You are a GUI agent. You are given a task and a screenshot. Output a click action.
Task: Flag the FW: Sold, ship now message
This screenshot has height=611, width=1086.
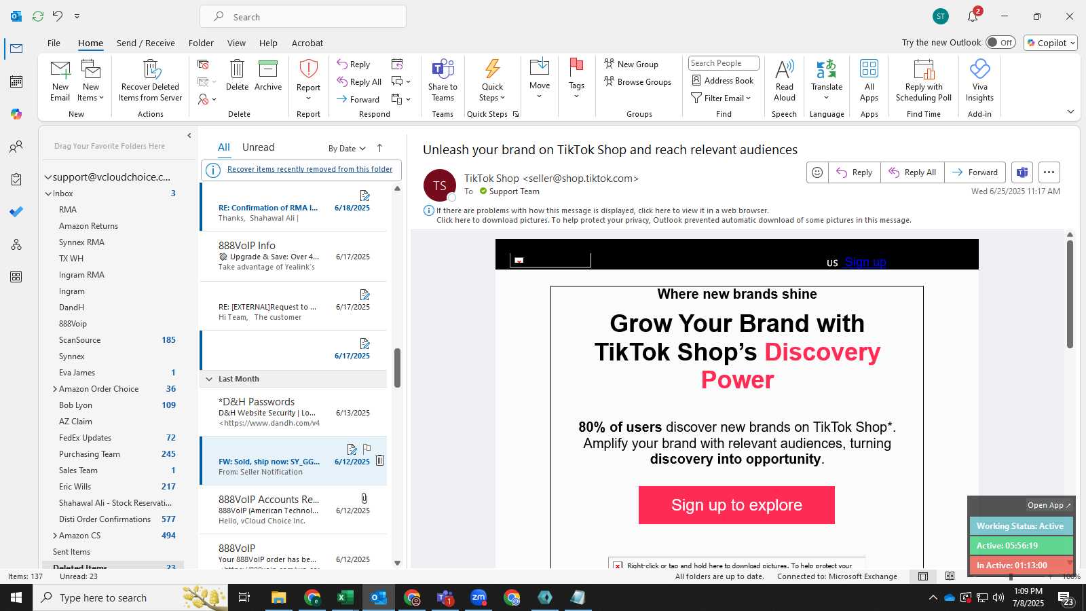367,448
